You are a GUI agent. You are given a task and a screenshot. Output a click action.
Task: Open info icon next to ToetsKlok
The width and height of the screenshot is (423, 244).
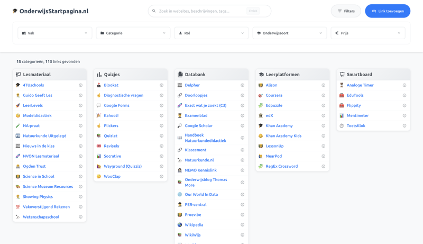click(x=404, y=126)
